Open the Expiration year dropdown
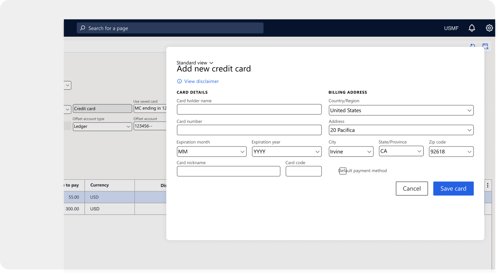498x275 pixels. tap(287, 152)
